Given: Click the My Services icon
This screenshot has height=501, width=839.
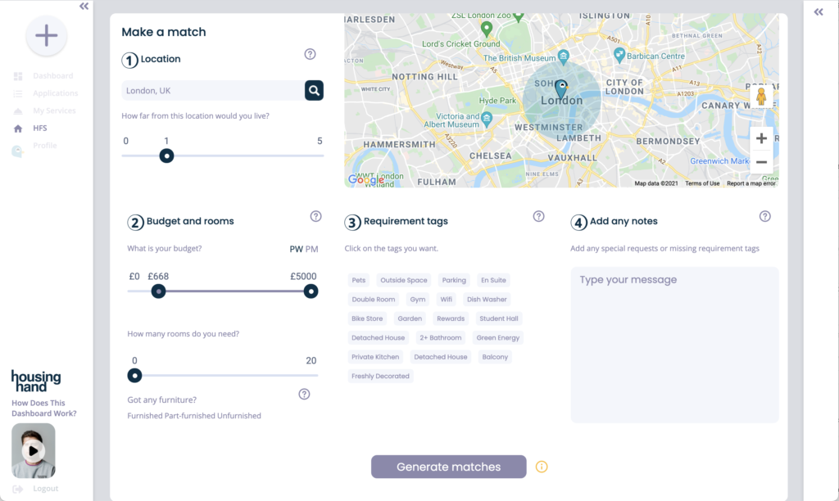Looking at the screenshot, I should pos(18,111).
